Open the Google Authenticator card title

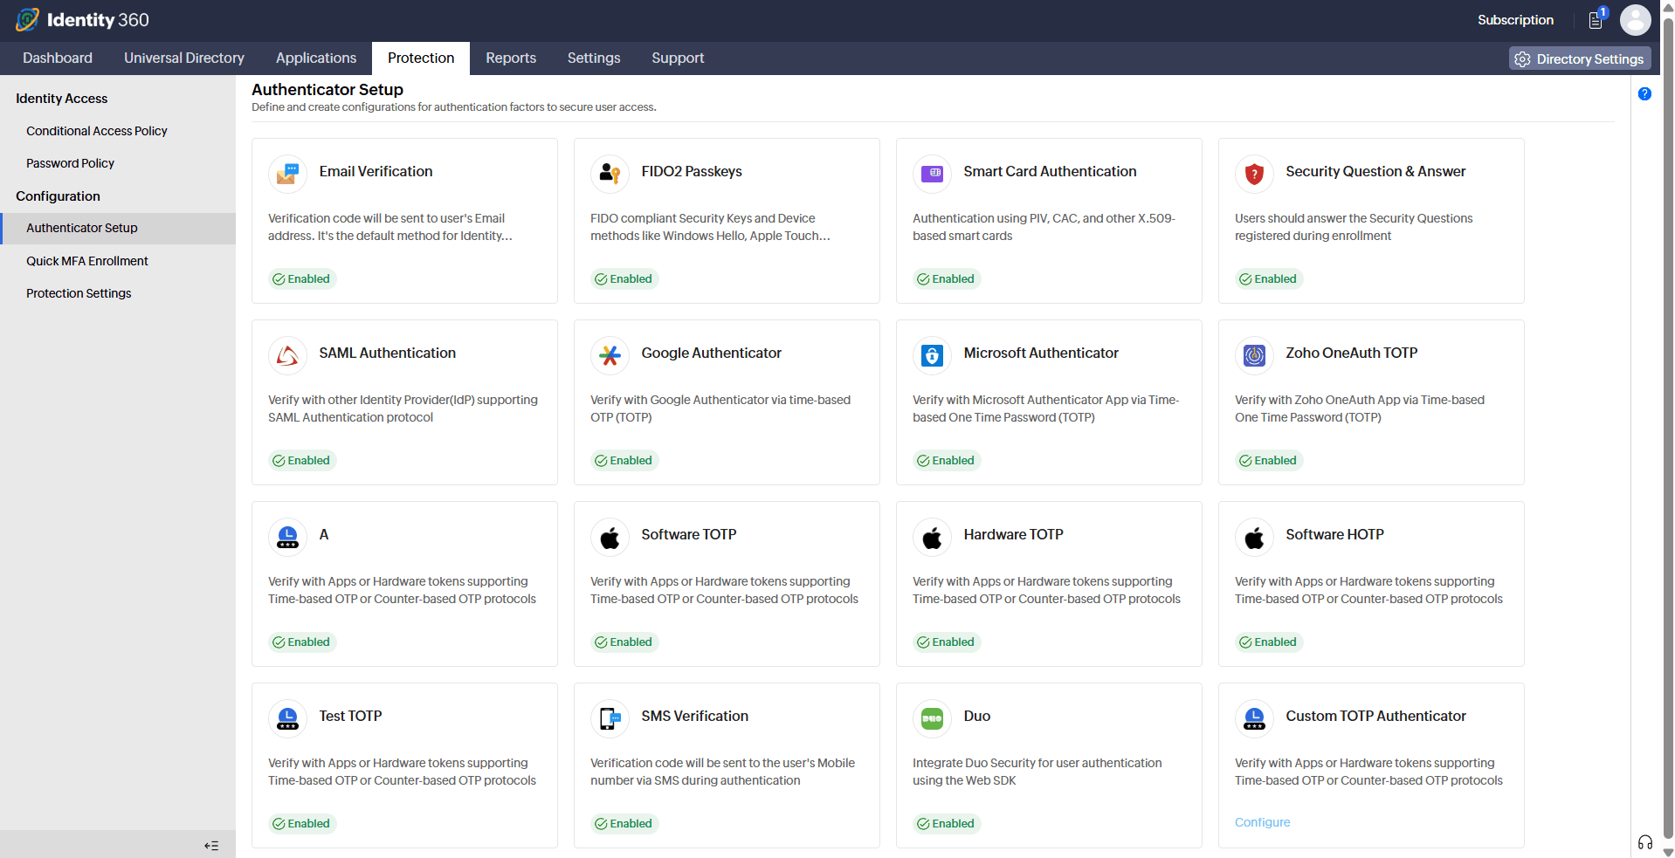pos(711,353)
